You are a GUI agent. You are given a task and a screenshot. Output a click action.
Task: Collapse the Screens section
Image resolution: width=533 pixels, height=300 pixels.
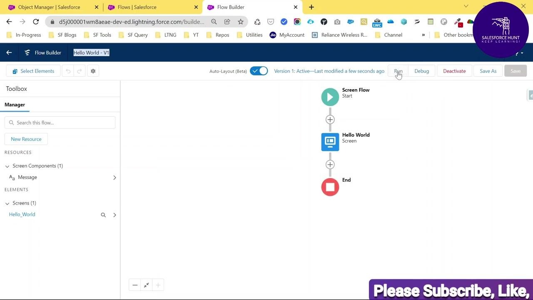tap(7, 204)
